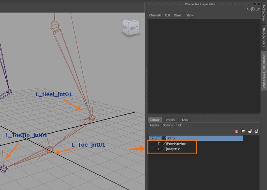This screenshot has width=267, height=190.
Task: Click the RIGHT face of the ViewCube
Action: pos(134,28)
